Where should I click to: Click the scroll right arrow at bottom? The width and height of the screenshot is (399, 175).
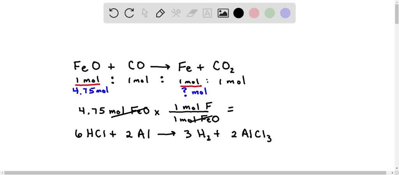coord(393,173)
